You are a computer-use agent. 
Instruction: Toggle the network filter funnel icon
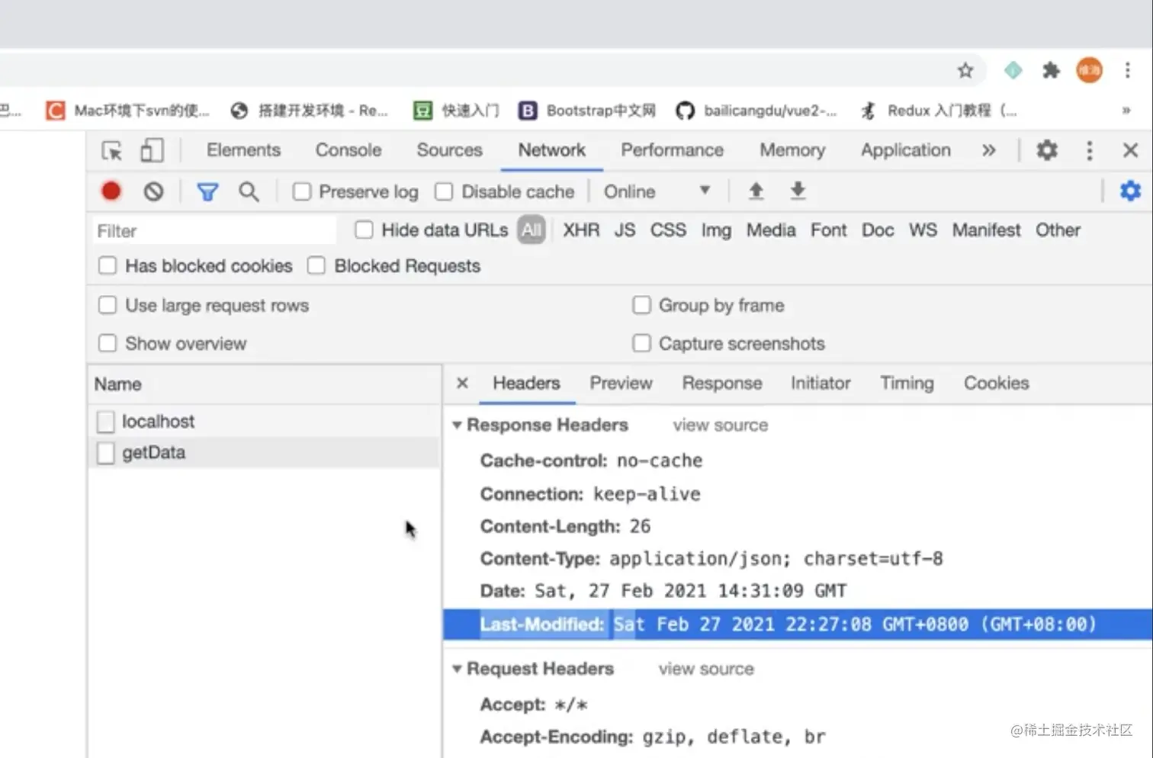[x=207, y=192]
